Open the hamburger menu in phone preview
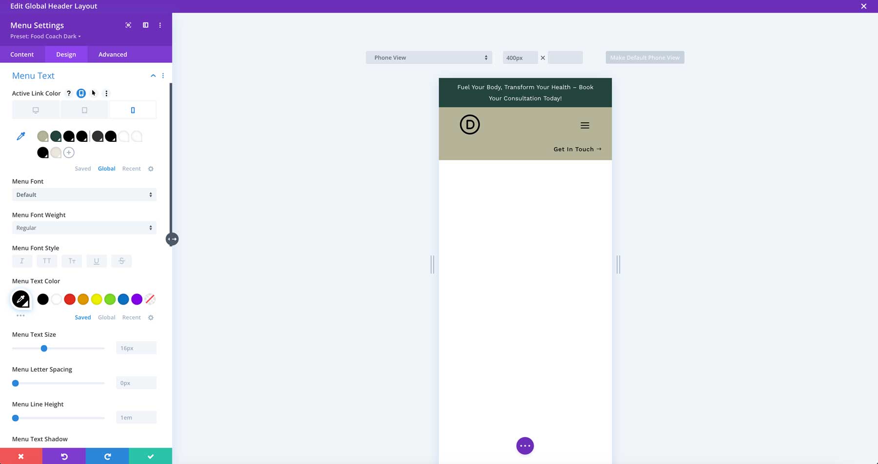The width and height of the screenshot is (878, 464). (x=584, y=125)
